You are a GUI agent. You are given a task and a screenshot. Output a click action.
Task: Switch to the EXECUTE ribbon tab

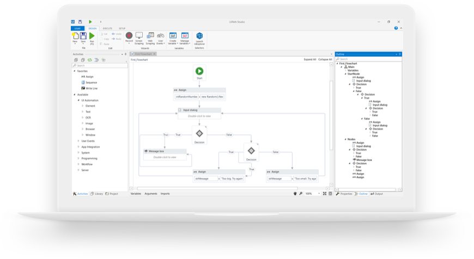tap(107, 28)
